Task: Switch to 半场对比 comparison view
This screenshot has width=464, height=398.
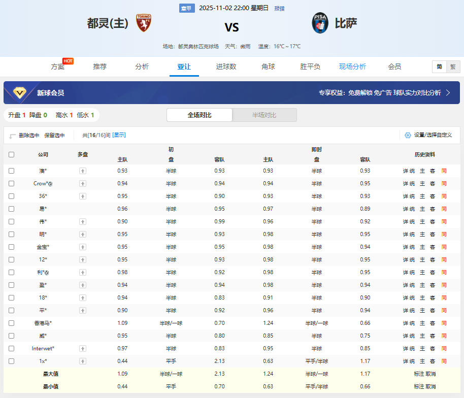Action: (264, 115)
